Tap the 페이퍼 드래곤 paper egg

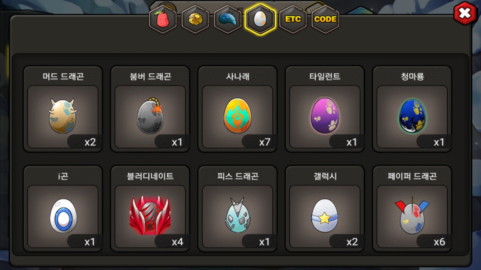point(412,216)
